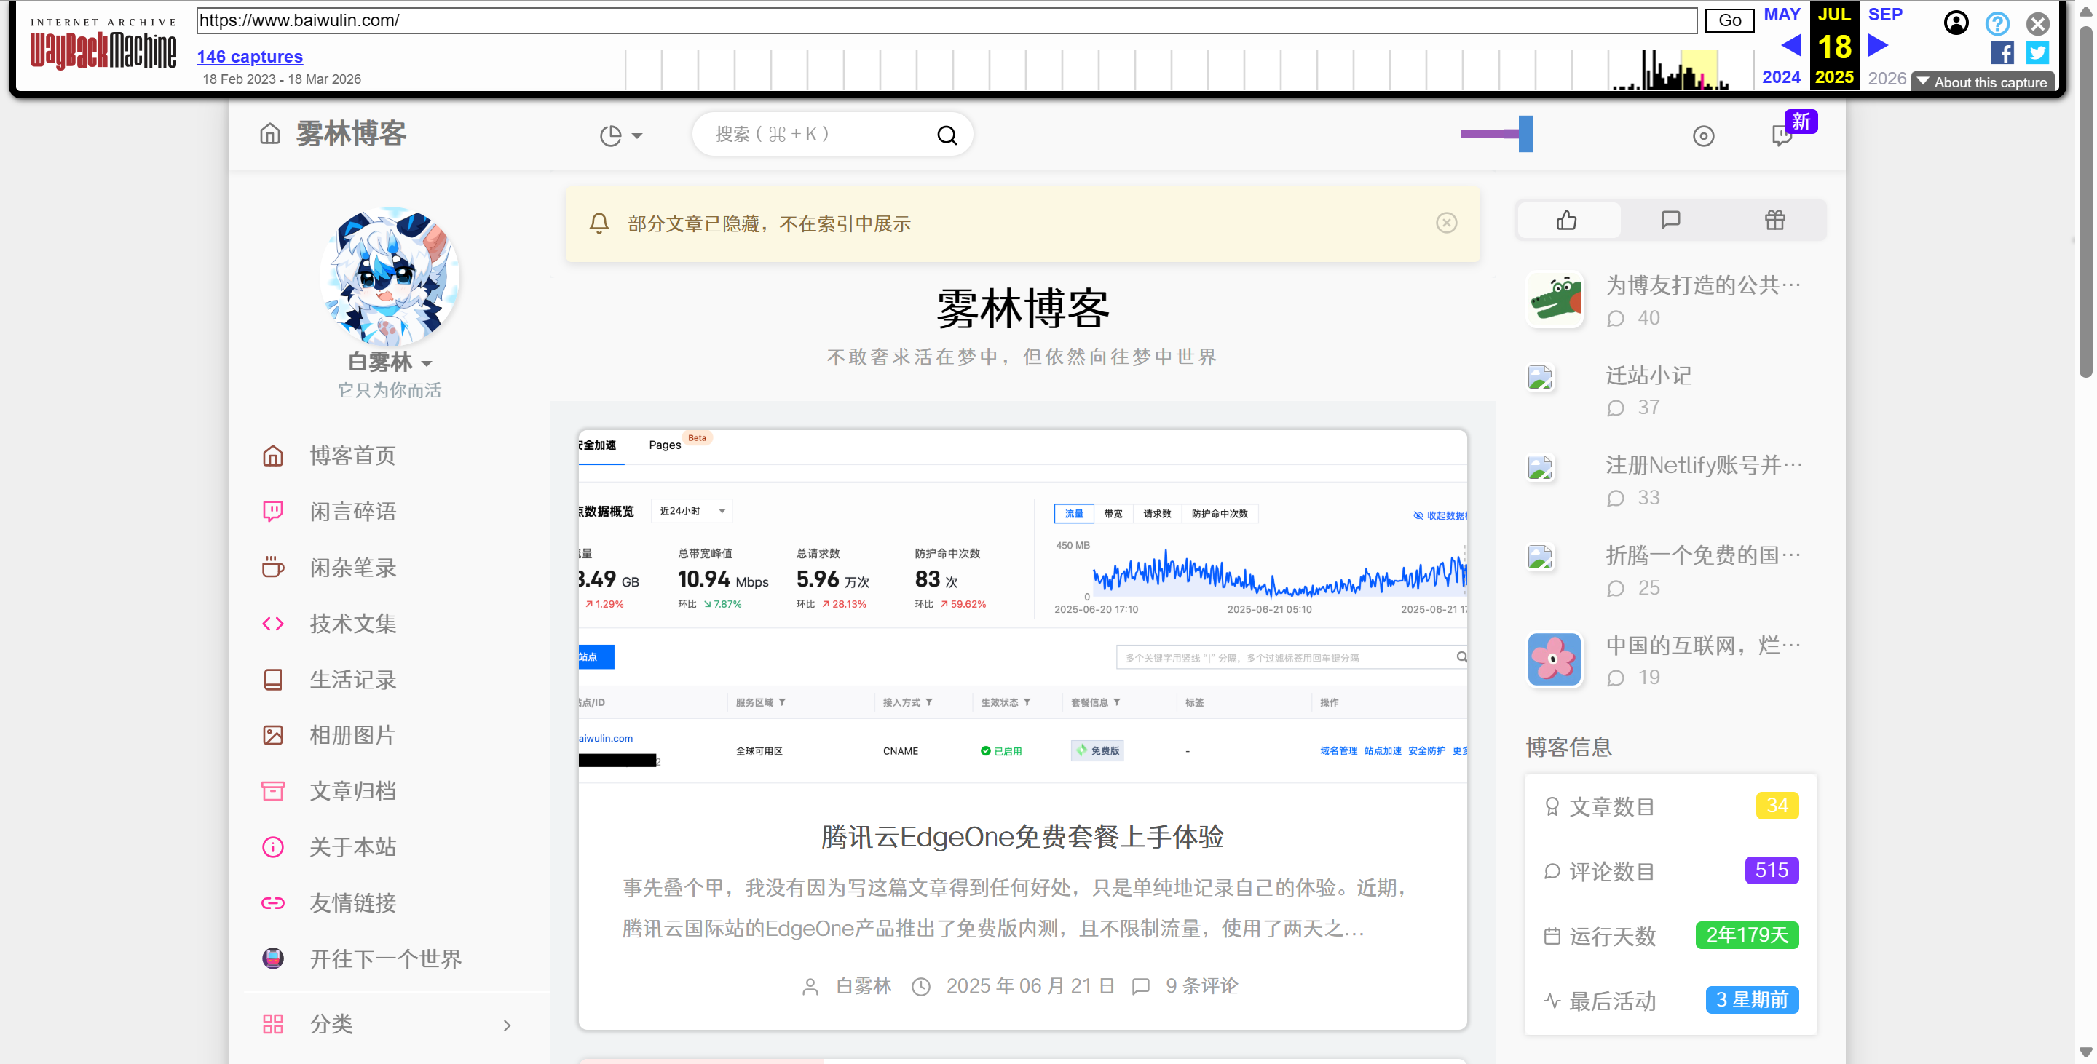The width and height of the screenshot is (2097, 1064).
Task: Jump to SEP captures
Action: (x=1884, y=15)
